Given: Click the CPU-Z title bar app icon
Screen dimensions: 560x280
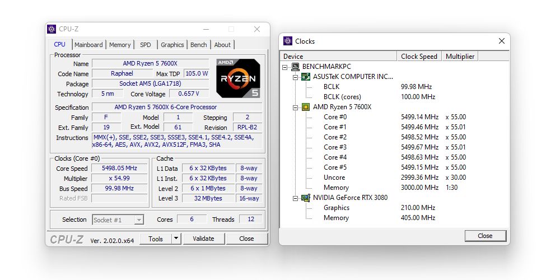Looking at the screenshot, I should (52, 29).
